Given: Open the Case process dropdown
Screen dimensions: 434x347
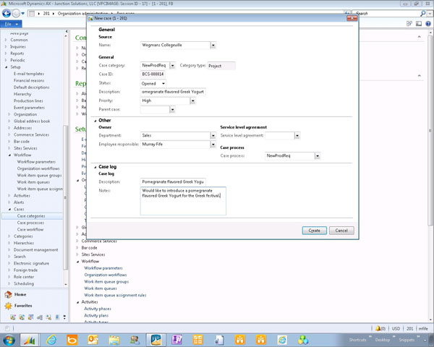Looking at the screenshot, I should tap(318, 156).
